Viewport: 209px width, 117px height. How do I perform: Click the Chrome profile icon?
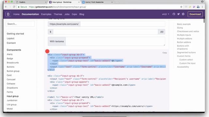[202, 2]
